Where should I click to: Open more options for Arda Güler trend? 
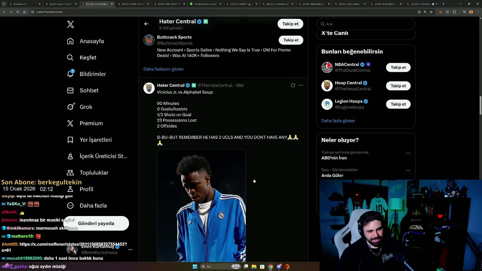point(408,171)
